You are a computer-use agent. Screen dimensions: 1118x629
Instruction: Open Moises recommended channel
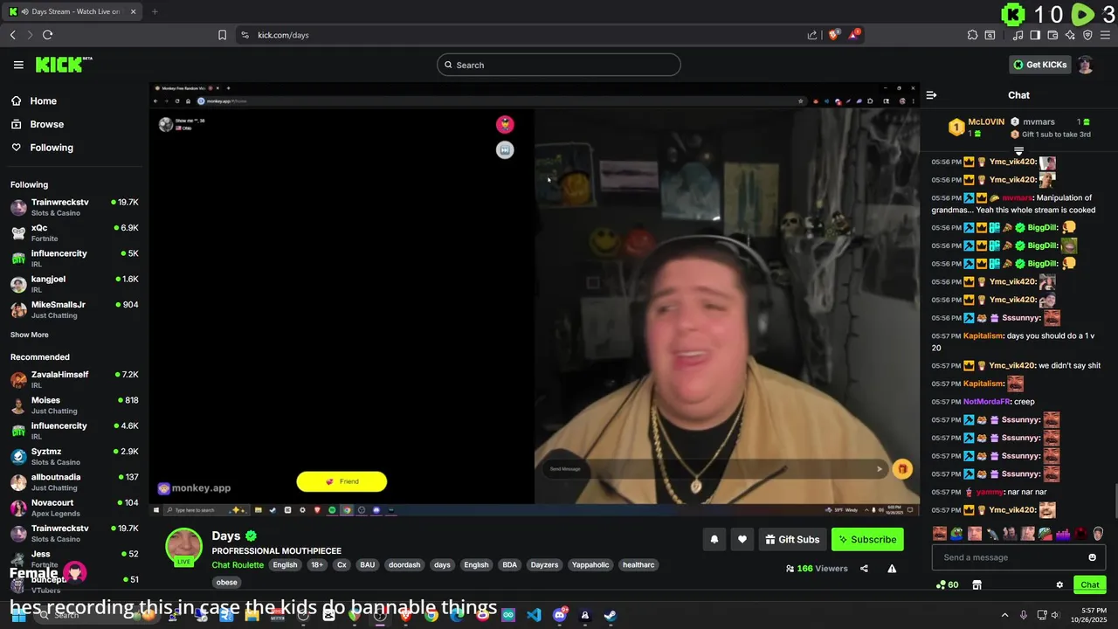point(74,405)
